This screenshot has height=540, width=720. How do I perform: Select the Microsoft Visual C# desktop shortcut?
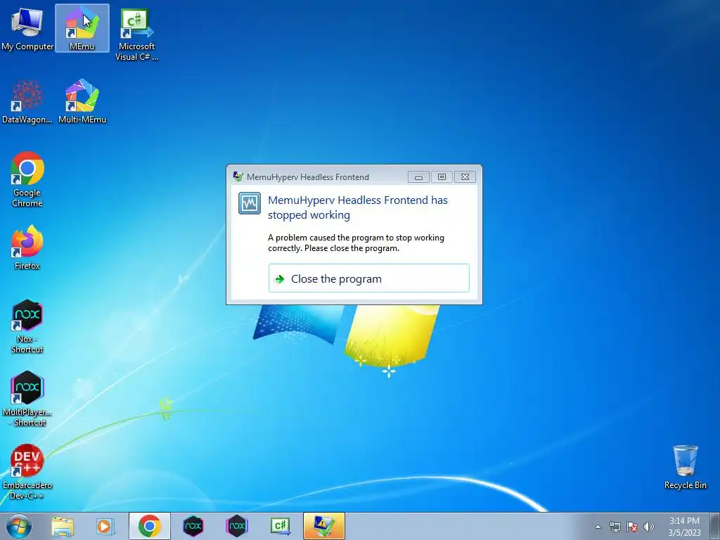point(136,34)
